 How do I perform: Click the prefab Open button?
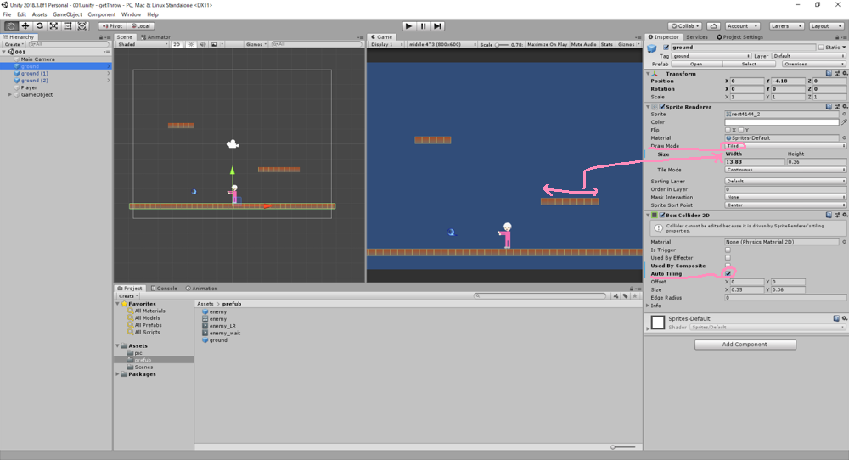(x=696, y=64)
